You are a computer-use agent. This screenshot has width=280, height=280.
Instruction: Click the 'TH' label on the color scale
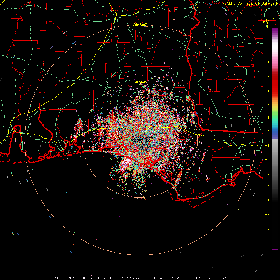tap(267, 242)
